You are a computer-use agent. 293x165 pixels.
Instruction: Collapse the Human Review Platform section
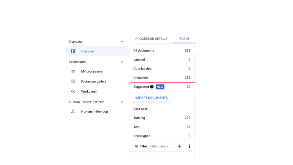(122, 102)
